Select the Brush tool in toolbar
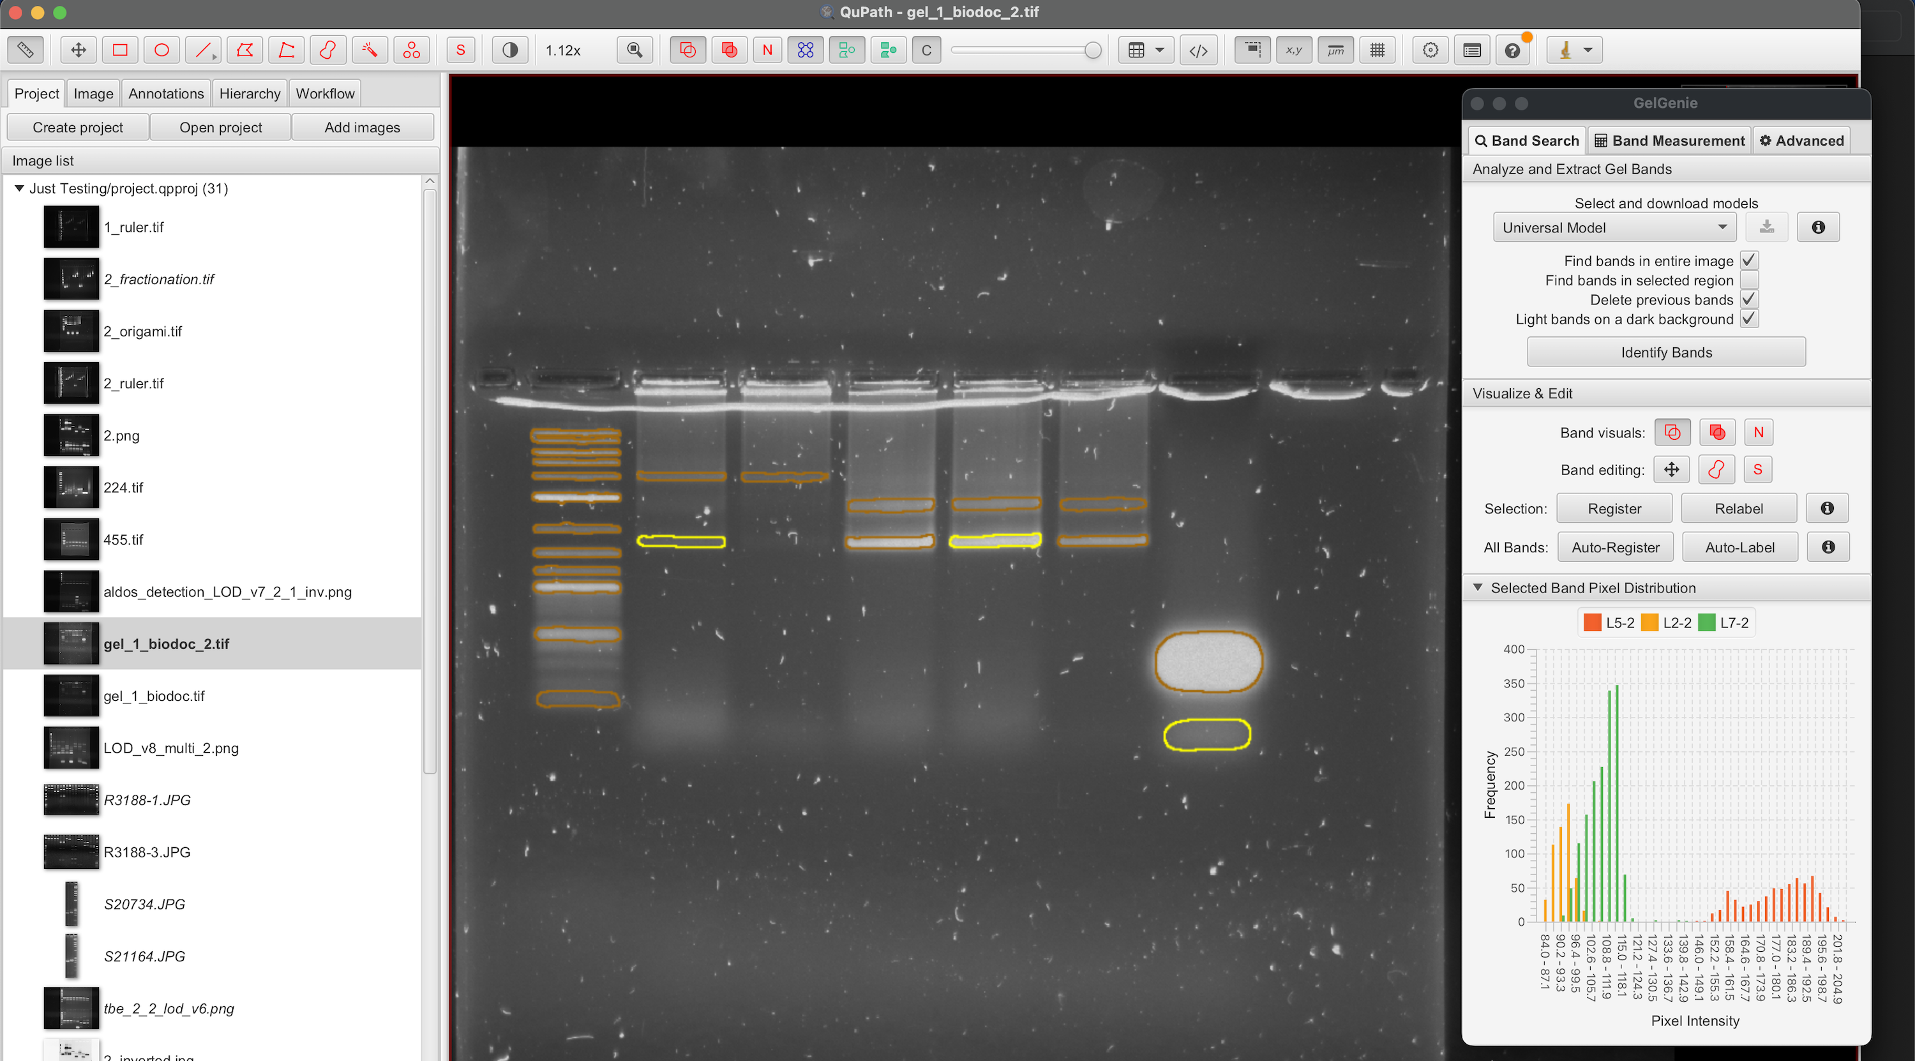The height and width of the screenshot is (1061, 1915). (x=328, y=50)
